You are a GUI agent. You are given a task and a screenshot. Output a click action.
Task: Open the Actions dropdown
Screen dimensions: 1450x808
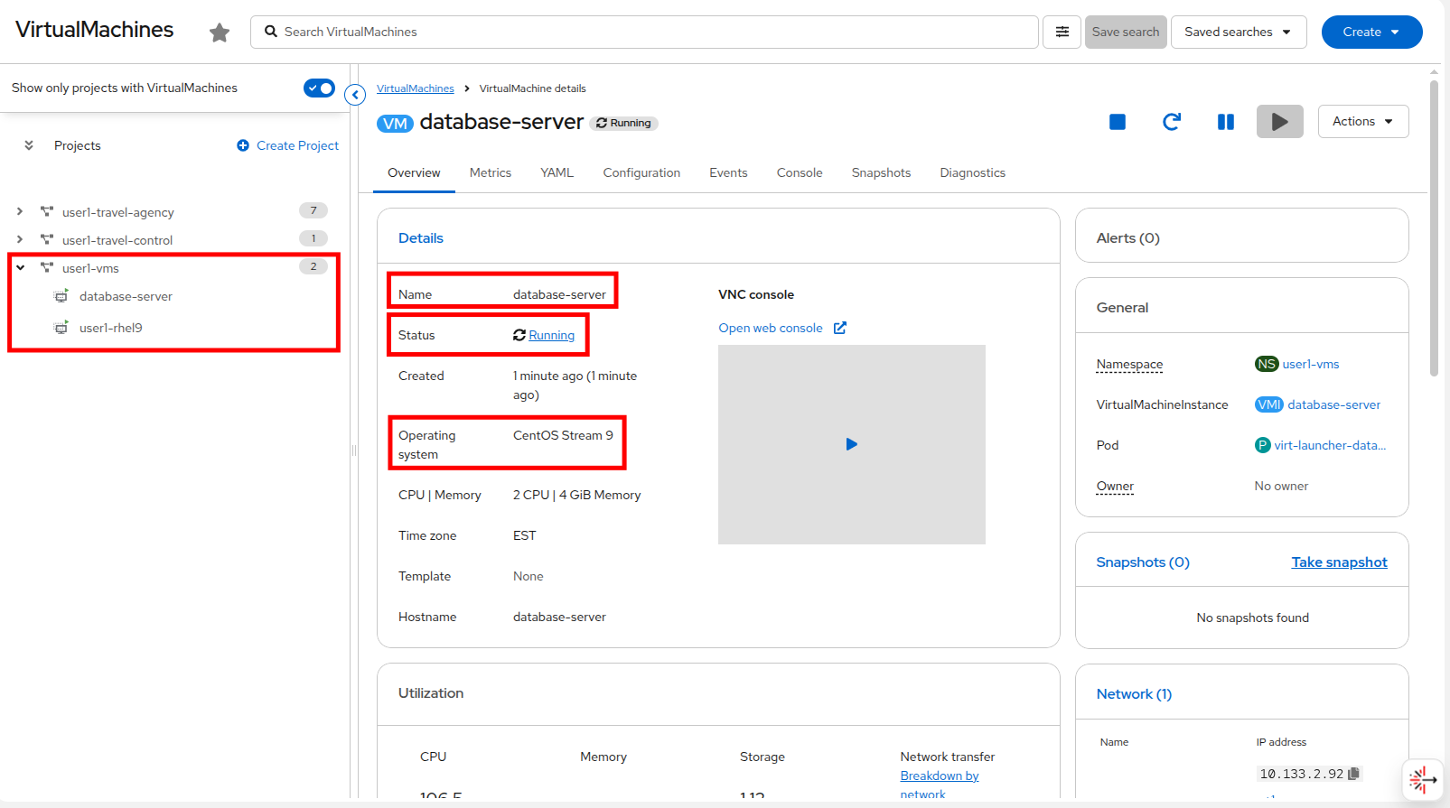pyautogui.click(x=1362, y=122)
